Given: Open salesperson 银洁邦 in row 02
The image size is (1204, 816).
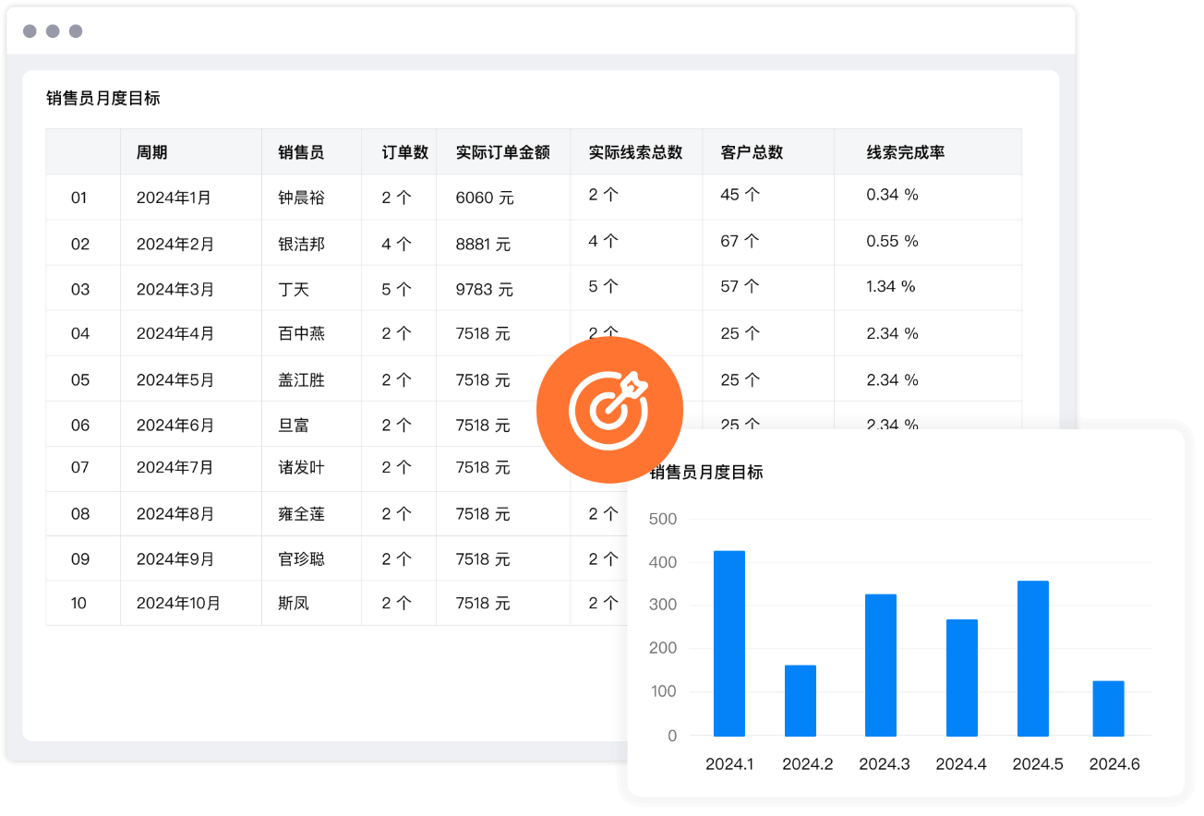Looking at the screenshot, I should click(301, 244).
